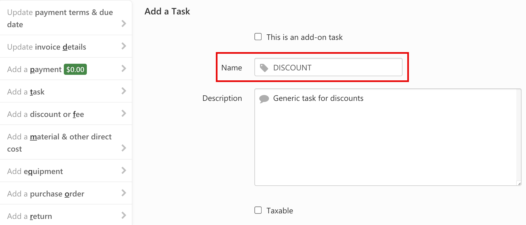Viewport: 526px width, 225px height.
Task: Expand the 'Add equipment' chevron
Action: coord(124,171)
